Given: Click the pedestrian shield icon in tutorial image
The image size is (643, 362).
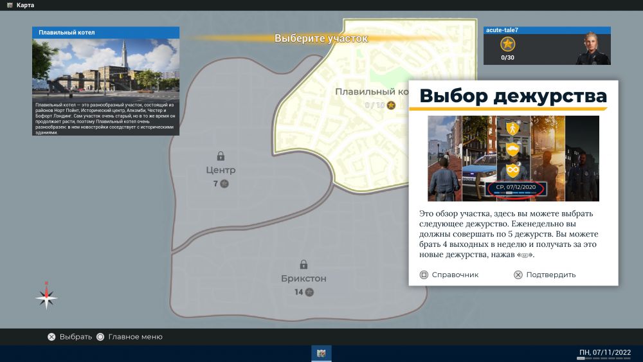Looking at the screenshot, I should point(512,127).
